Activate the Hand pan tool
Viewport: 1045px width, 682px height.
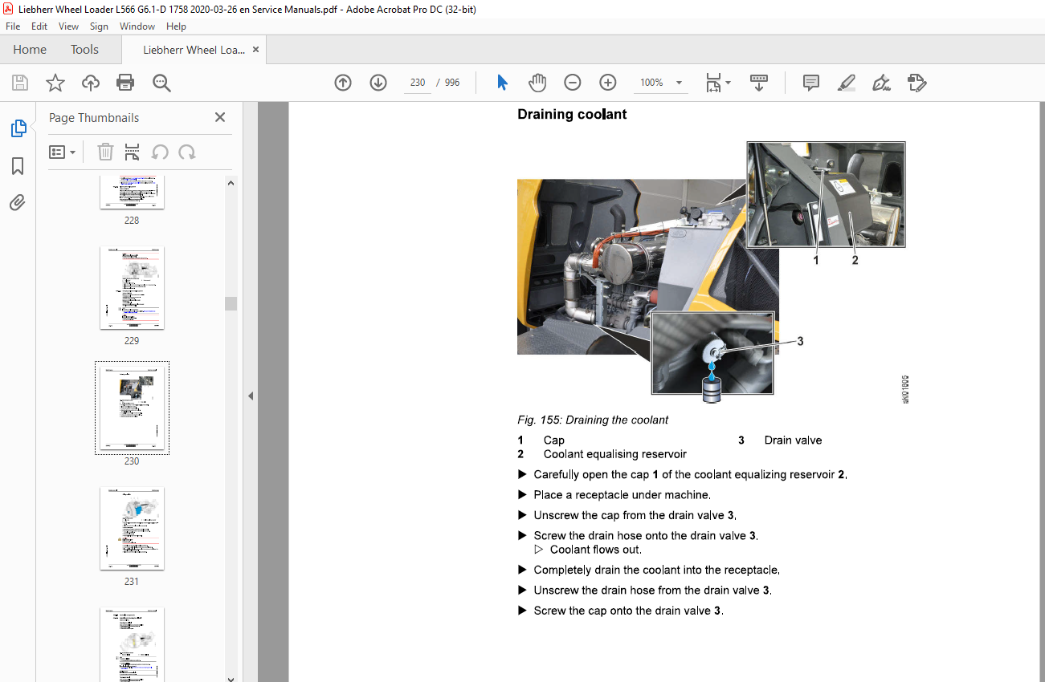click(x=537, y=83)
